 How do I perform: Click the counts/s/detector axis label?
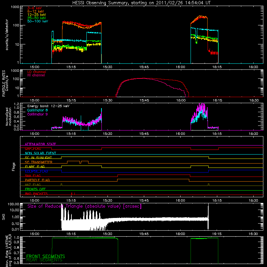pos(7,35)
